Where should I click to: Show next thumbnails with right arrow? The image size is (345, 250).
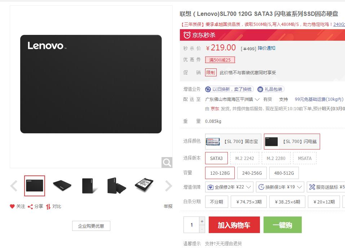click(x=169, y=186)
